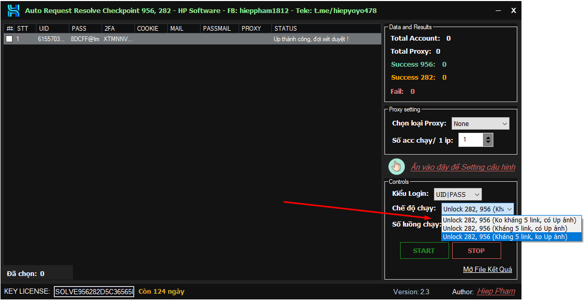584x301 pixels.
Task: Click the HP Software logo icon
Action: tap(13, 10)
